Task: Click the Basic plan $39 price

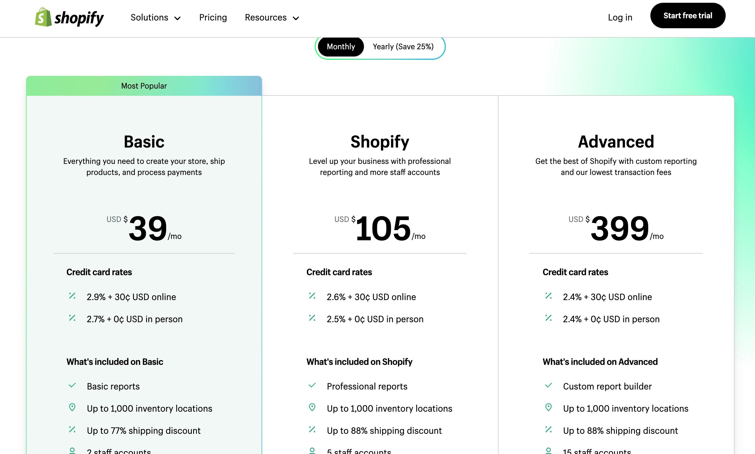Action: 148,228
